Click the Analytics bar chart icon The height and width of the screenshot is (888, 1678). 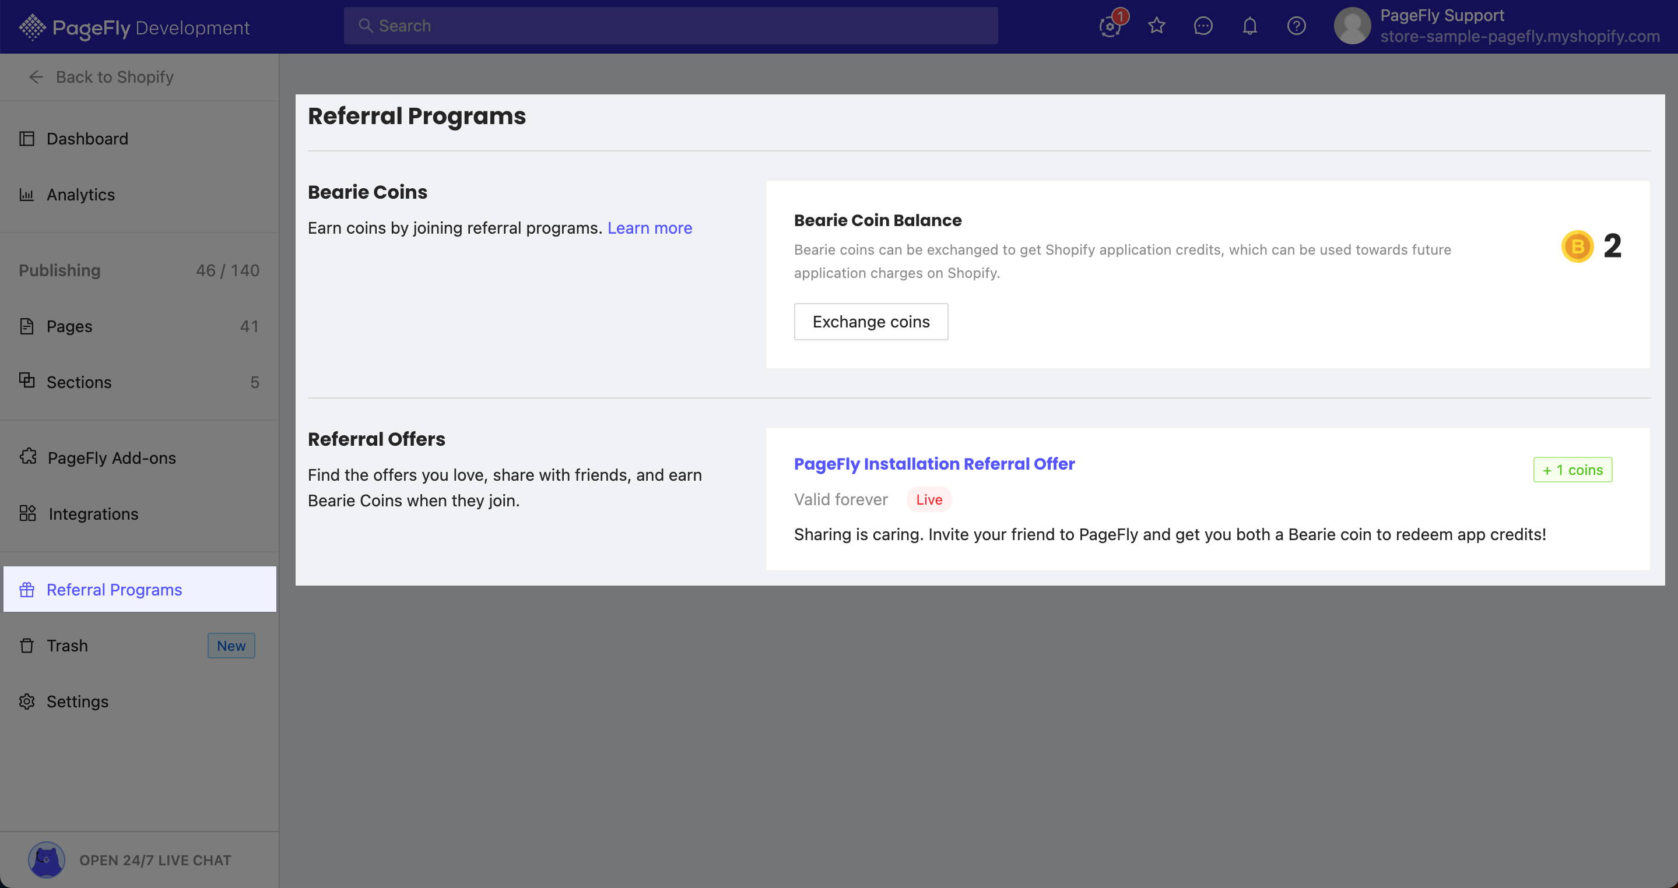(27, 195)
